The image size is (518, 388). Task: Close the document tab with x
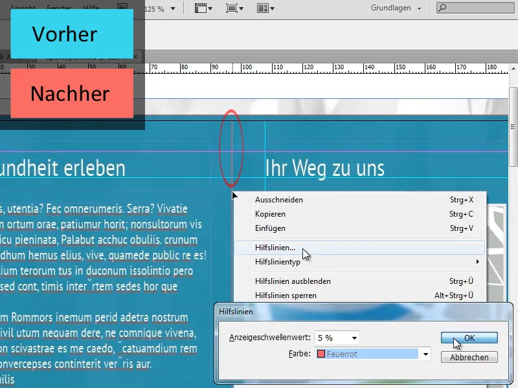[135, 57]
